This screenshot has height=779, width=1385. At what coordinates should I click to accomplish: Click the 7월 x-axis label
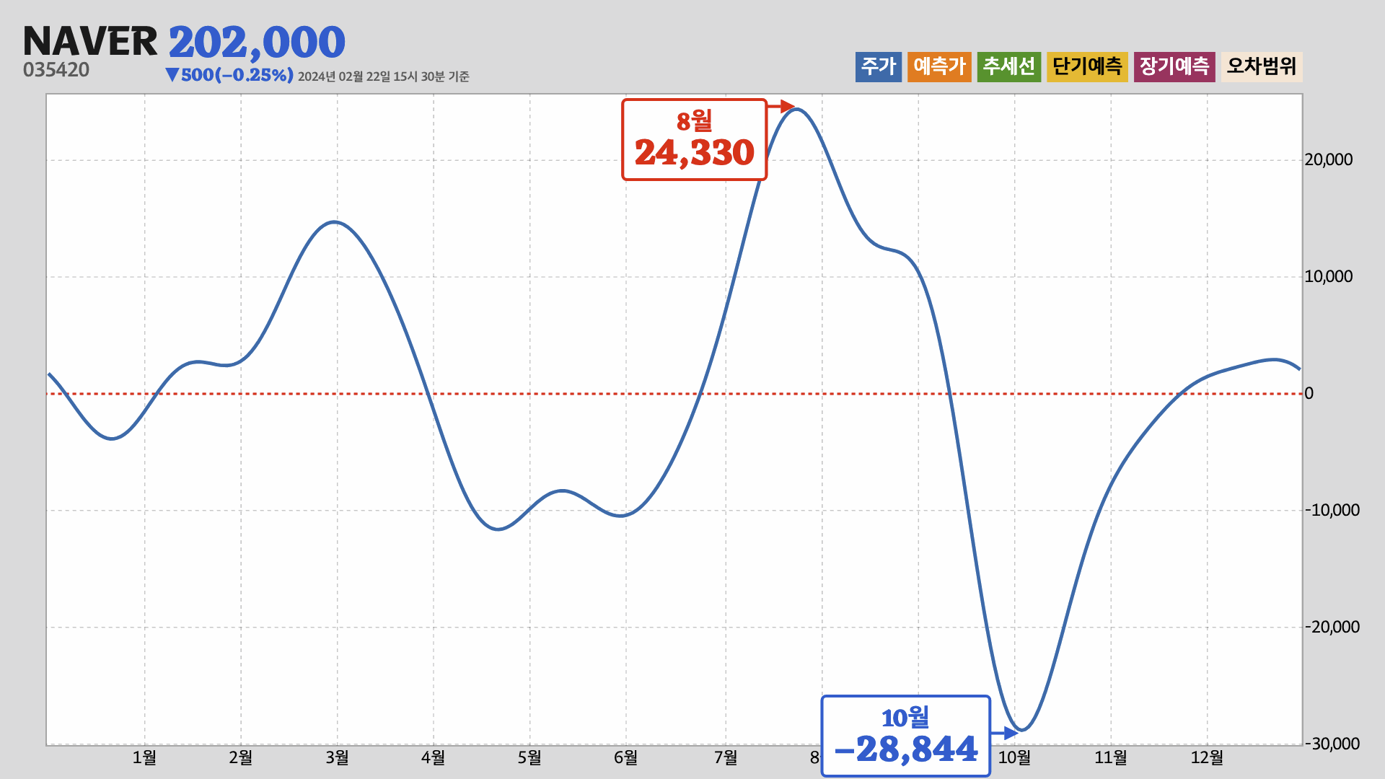point(726,757)
